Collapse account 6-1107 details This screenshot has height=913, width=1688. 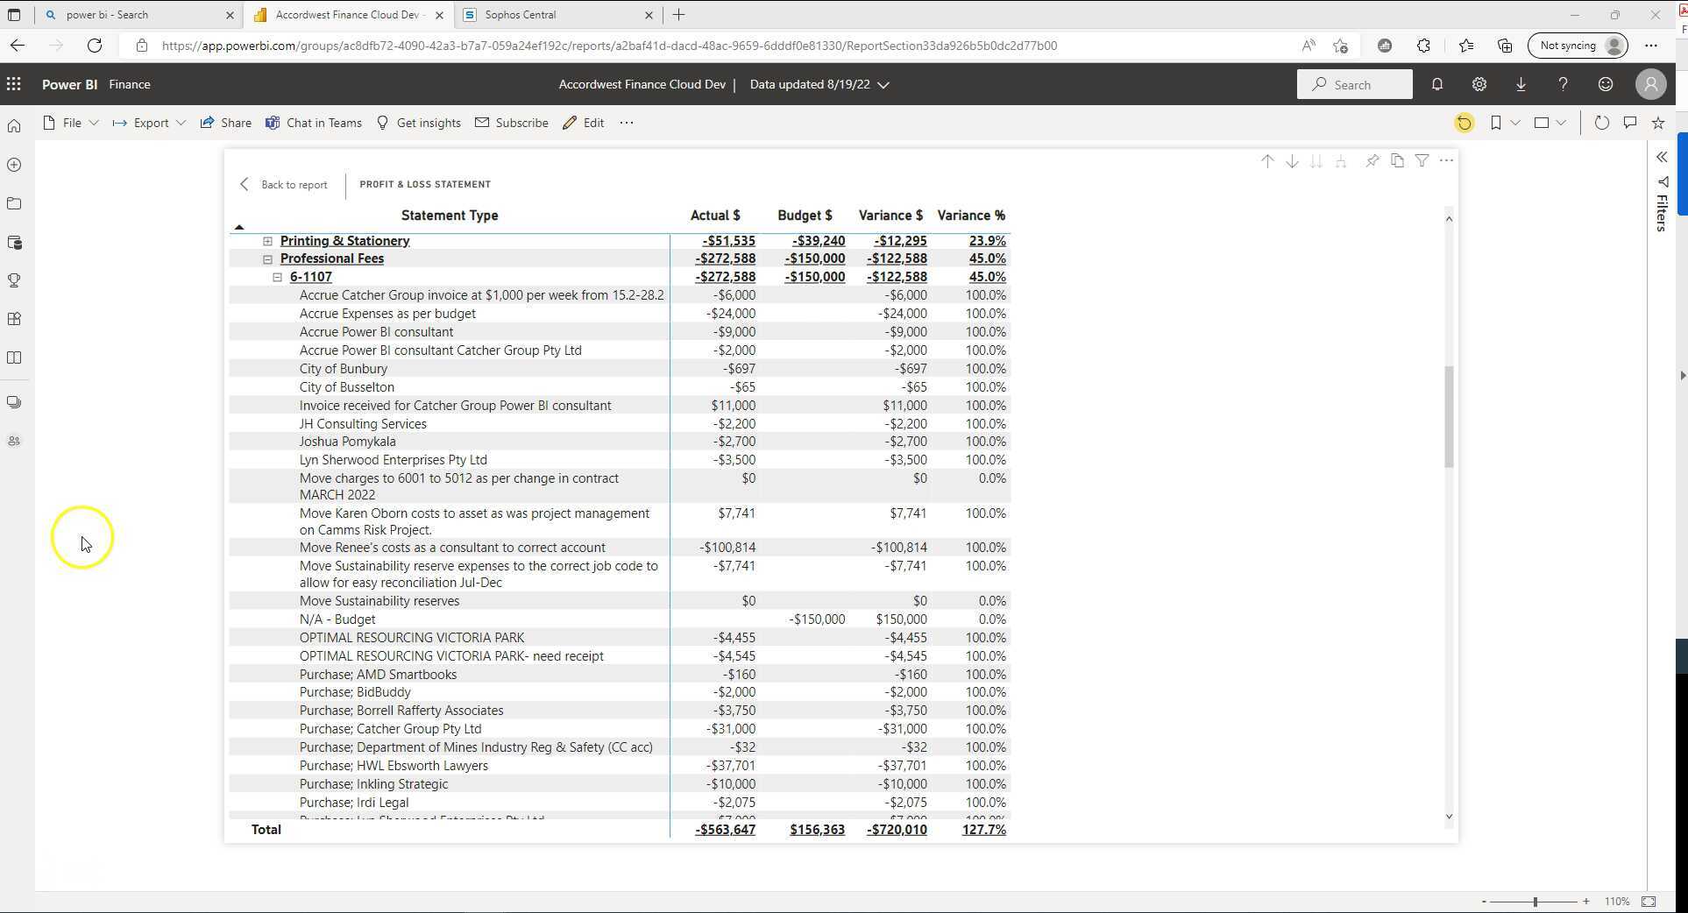point(278,276)
